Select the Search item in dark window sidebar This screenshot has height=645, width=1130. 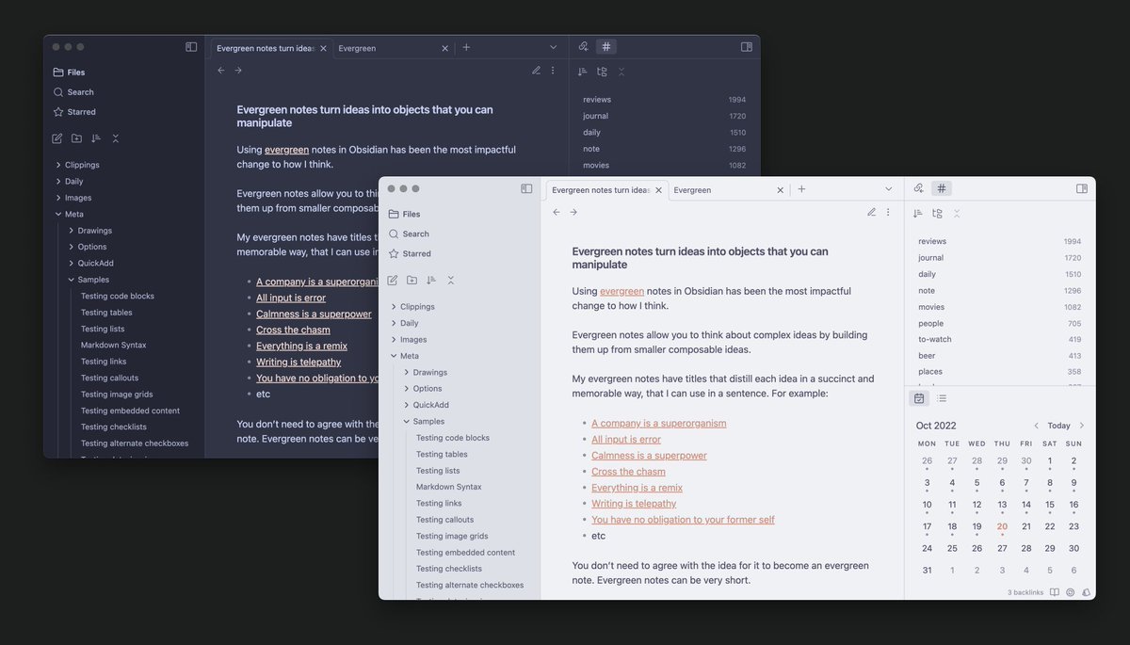pos(80,92)
